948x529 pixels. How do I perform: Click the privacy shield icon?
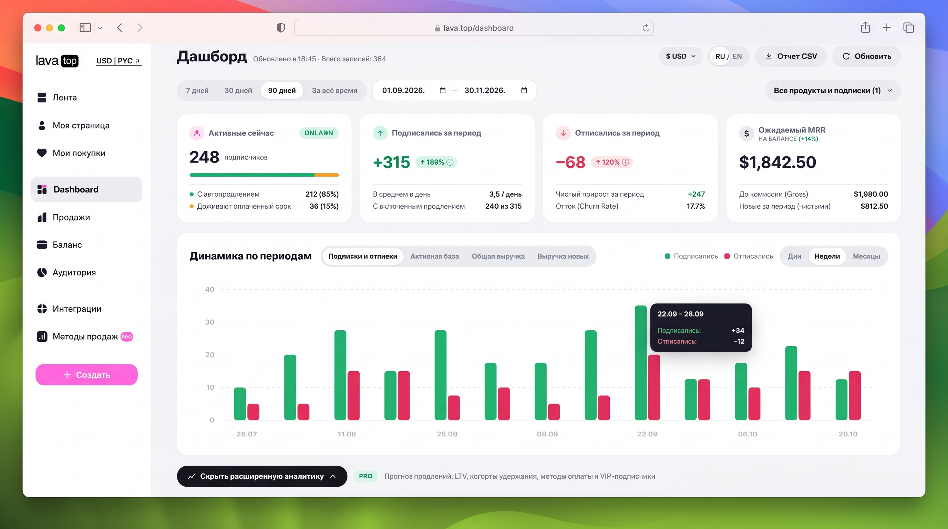[280, 28]
